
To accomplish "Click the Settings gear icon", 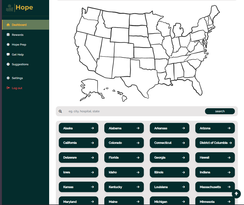I will [x=8, y=78].
